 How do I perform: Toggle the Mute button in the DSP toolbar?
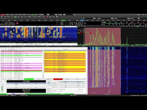click(22, 17)
